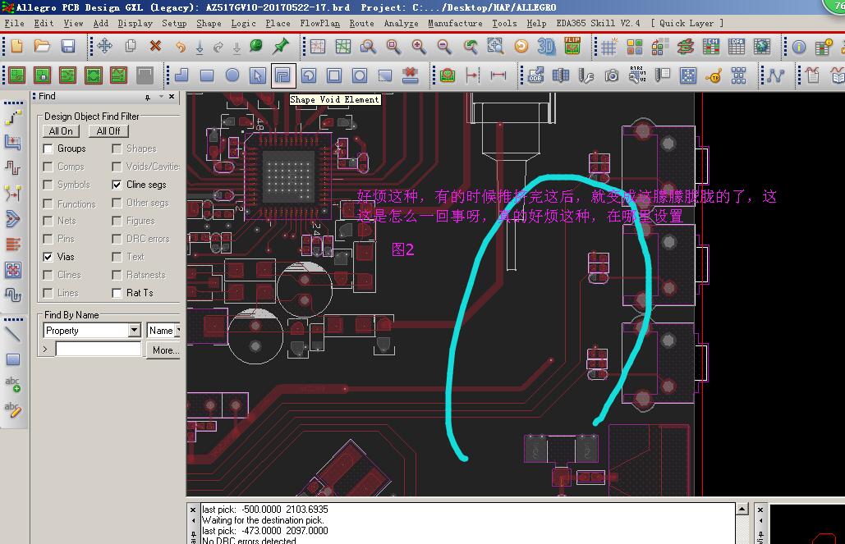The image size is (845, 544).
Task: Click the Save file icon
Action: [x=68, y=47]
